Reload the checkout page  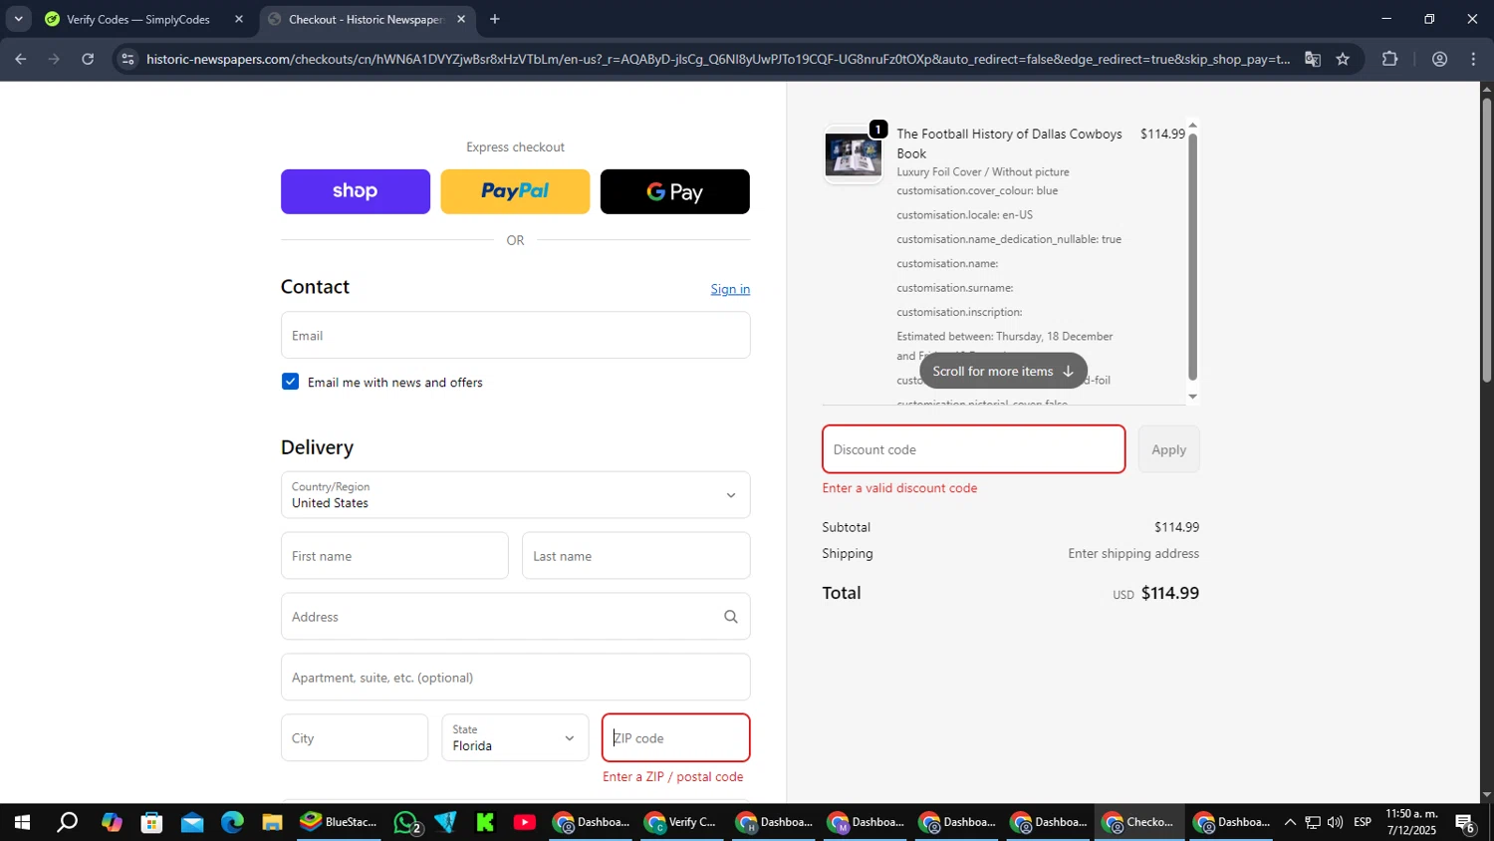88,59
